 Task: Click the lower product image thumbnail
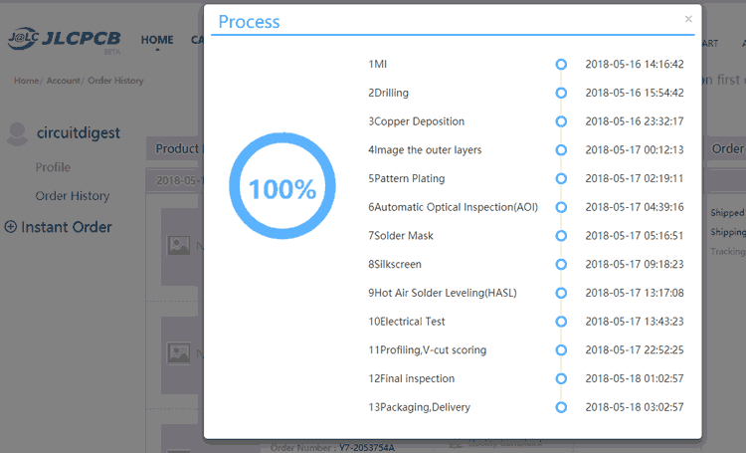click(179, 353)
